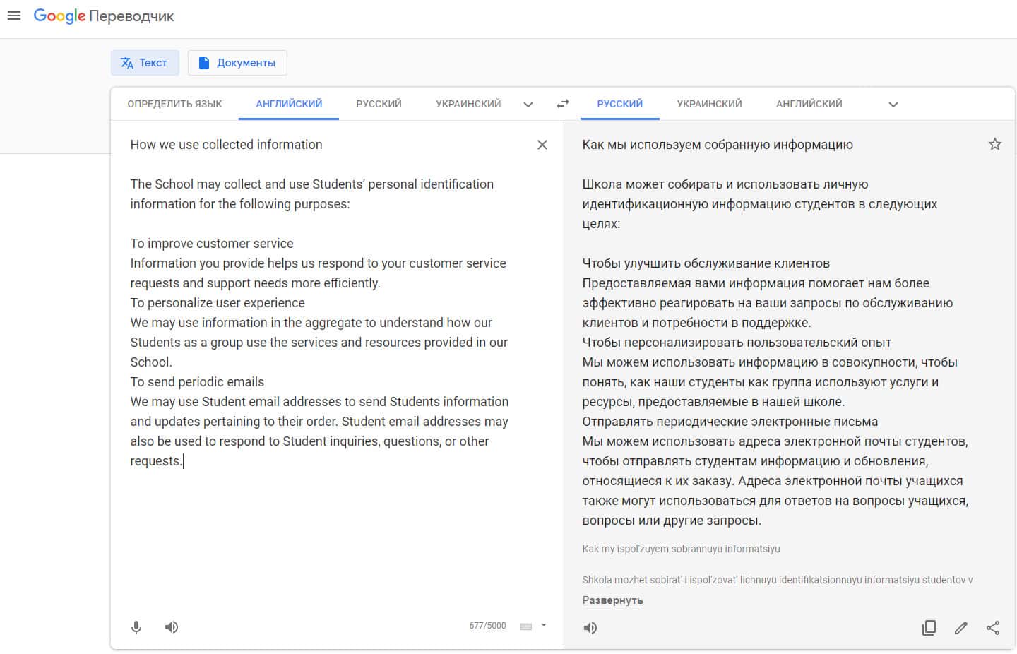This screenshot has height=654, width=1017.
Task: Expand more source languages list
Action: point(528,105)
